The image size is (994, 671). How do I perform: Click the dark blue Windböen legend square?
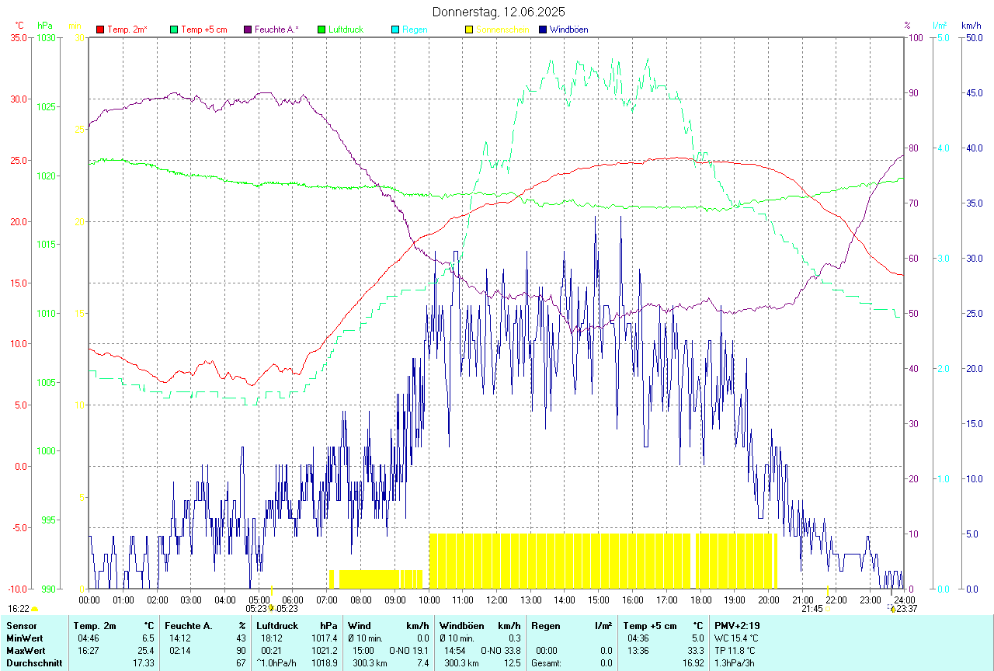coord(543,30)
